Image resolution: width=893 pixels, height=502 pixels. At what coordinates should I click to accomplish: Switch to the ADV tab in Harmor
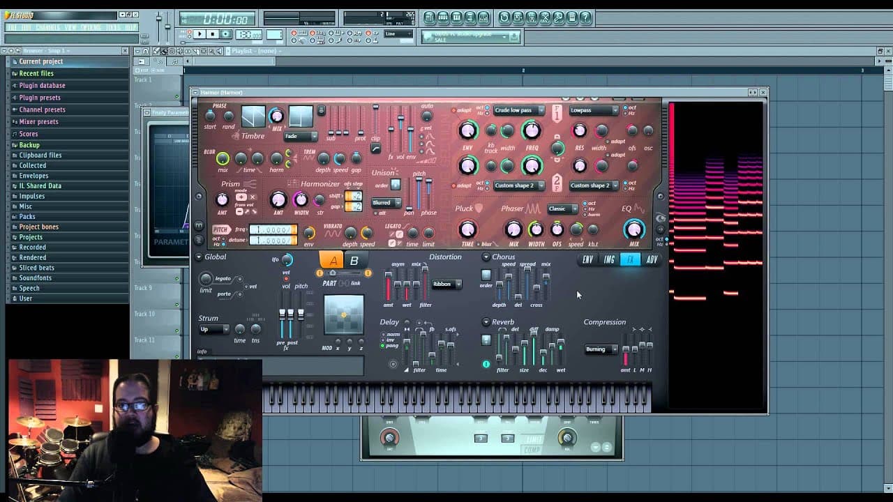tap(652, 260)
